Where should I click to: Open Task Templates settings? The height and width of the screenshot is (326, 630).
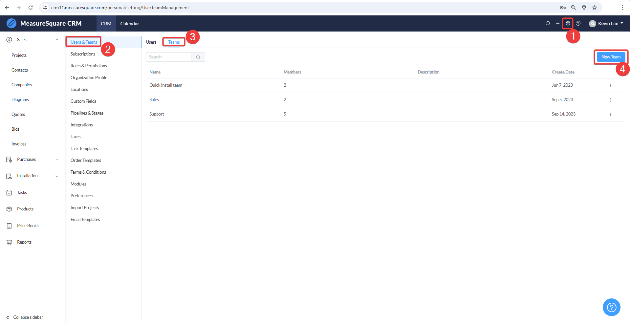tap(84, 148)
